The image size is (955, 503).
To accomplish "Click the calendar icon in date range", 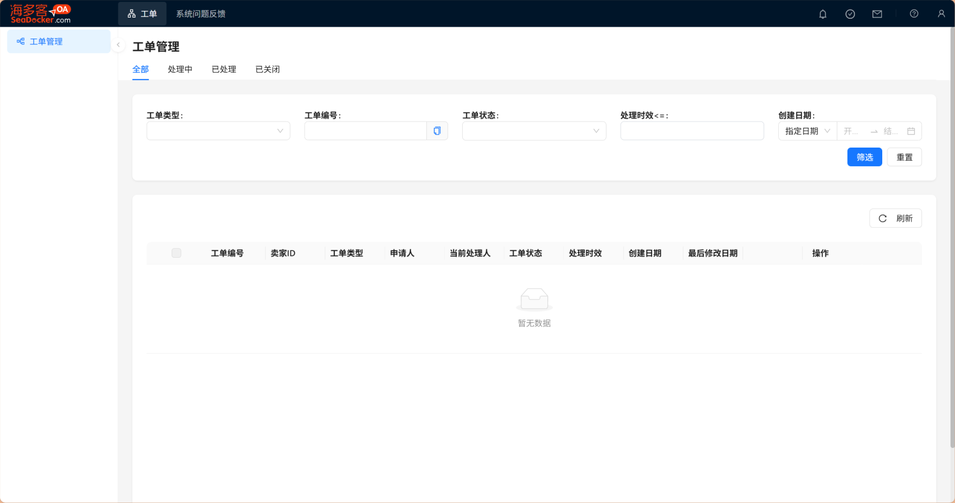I will [x=911, y=131].
